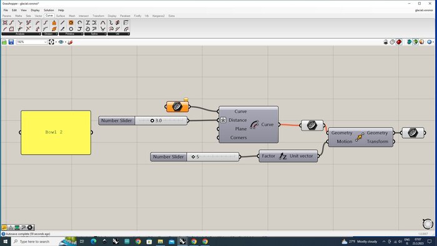The image size is (437, 246).
Task: Click the green widget icon at canvas bottom-left
Action: (17, 227)
